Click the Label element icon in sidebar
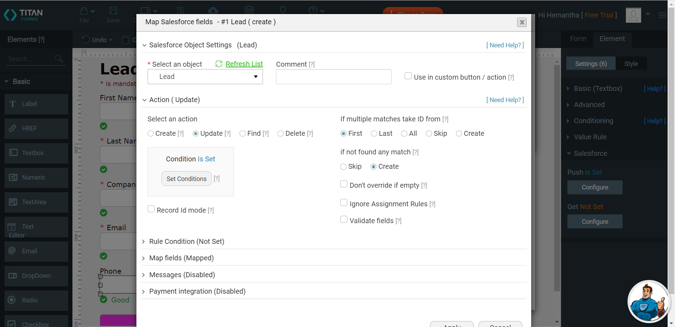The width and height of the screenshot is (675, 327). (x=13, y=104)
